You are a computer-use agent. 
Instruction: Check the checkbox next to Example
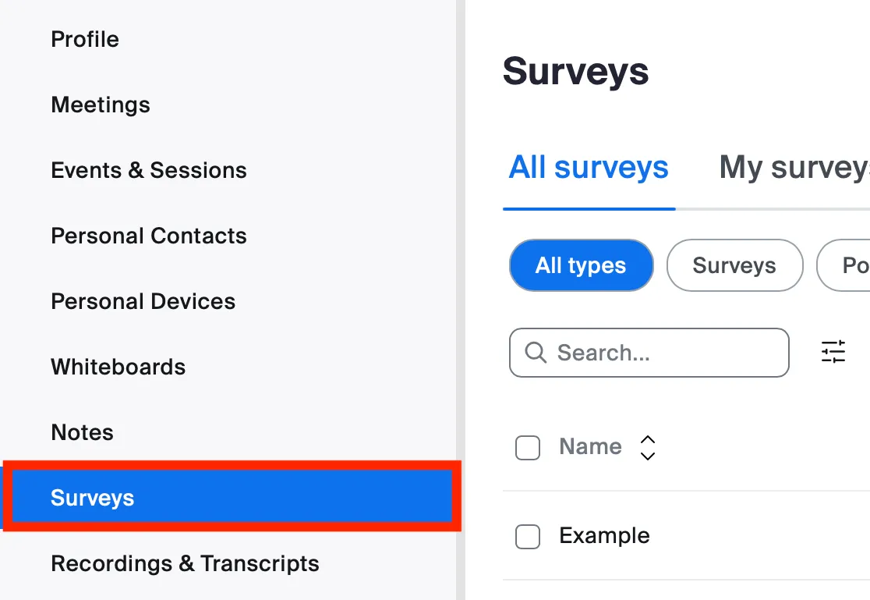point(528,537)
